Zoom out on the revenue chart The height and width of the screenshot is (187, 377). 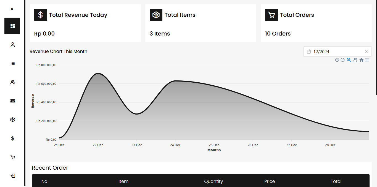(x=342, y=60)
